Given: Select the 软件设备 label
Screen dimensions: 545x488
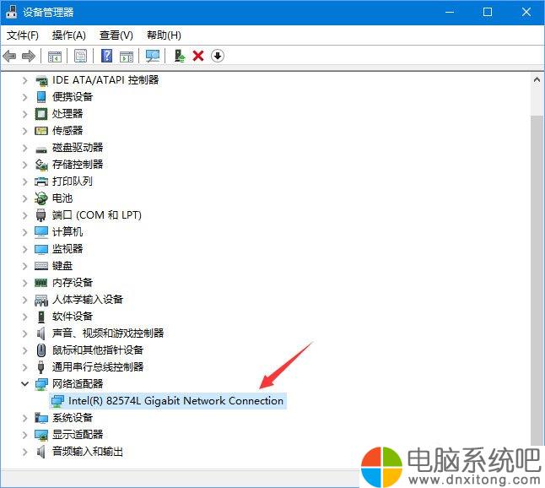Looking at the screenshot, I should [73, 316].
